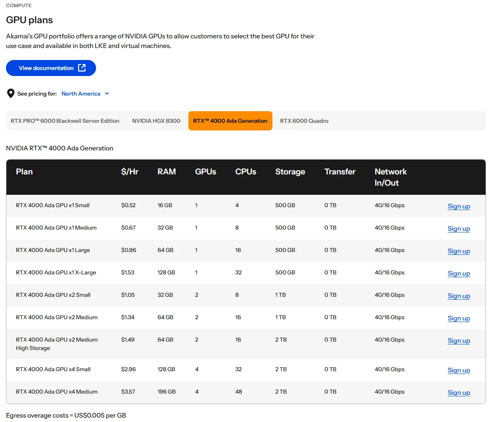Click the $1.49 hourly price

pos(128,340)
